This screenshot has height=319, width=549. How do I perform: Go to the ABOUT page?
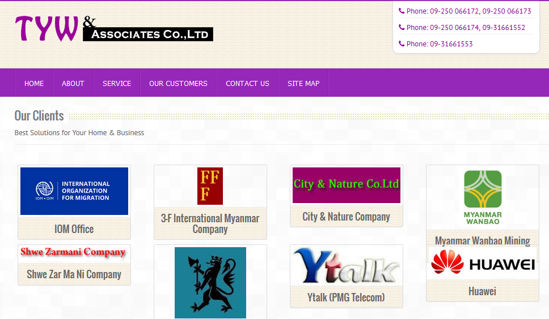coord(73,83)
